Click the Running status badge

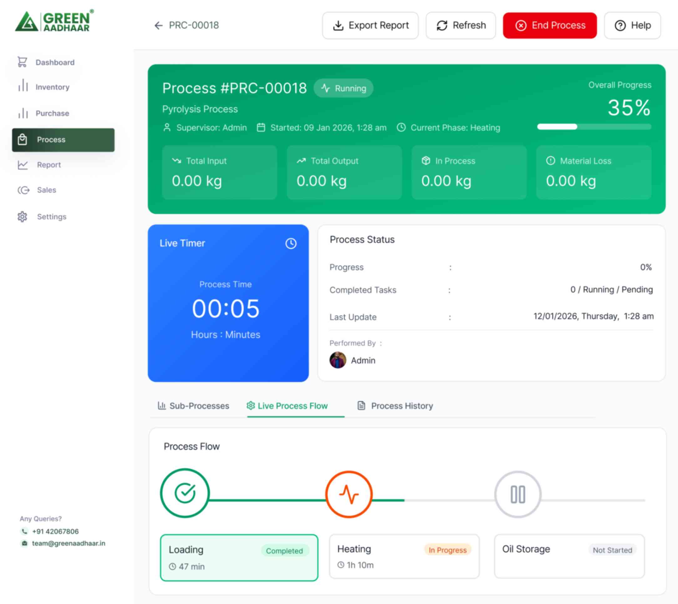tap(343, 88)
